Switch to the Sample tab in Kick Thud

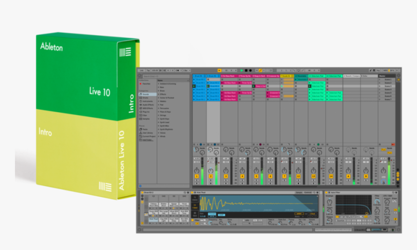coord(299,193)
